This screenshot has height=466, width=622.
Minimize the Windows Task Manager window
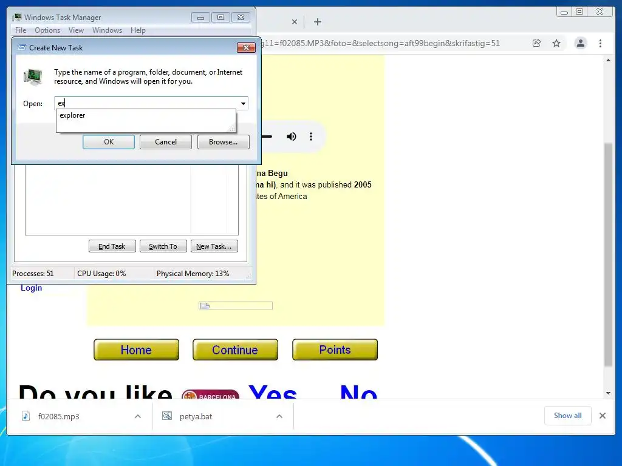[200, 18]
